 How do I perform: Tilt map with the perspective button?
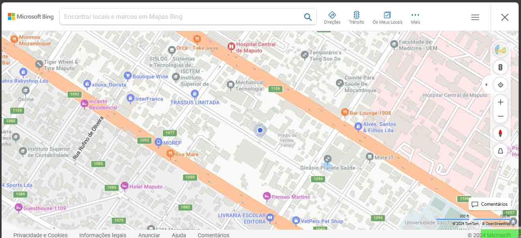501,151
